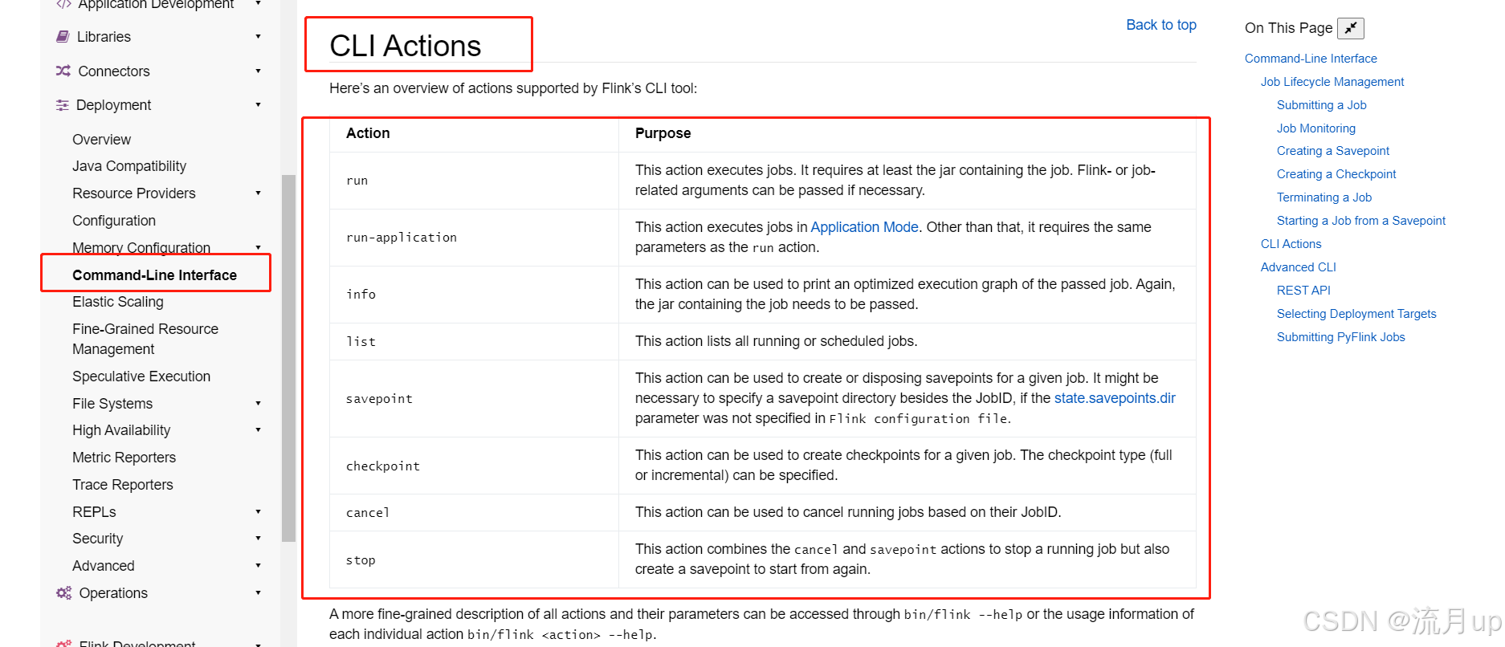1505x647 pixels.
Task: Follow the state.savepoints.dir link
Action: (1115, 398)
